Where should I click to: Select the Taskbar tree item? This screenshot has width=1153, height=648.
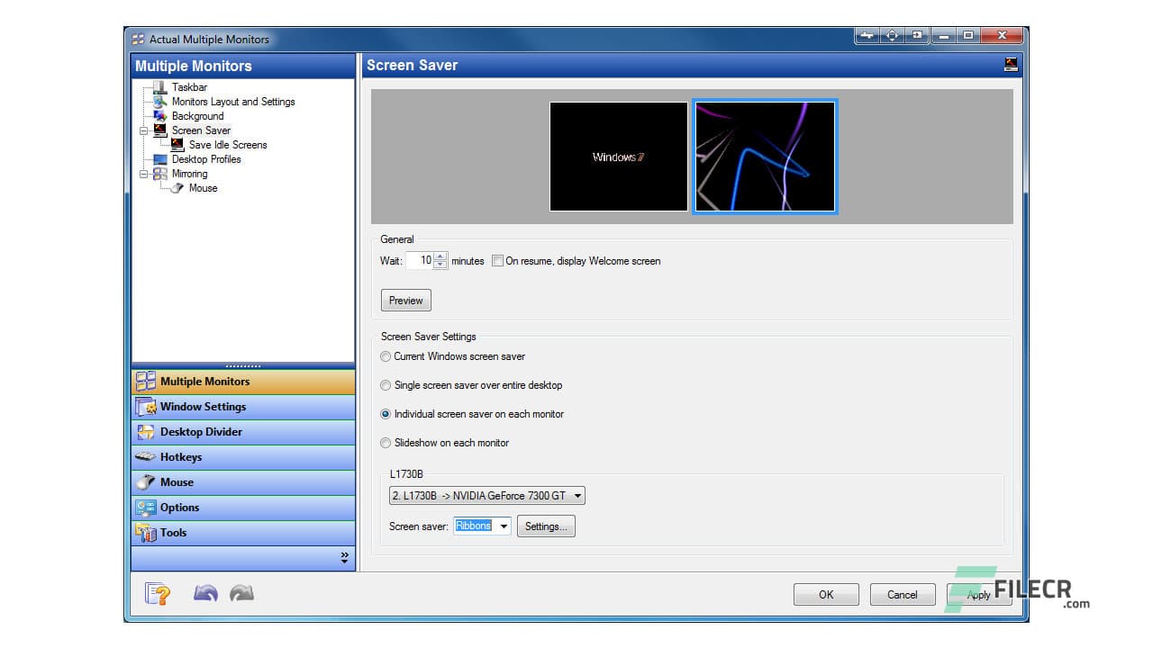point(189,87)
